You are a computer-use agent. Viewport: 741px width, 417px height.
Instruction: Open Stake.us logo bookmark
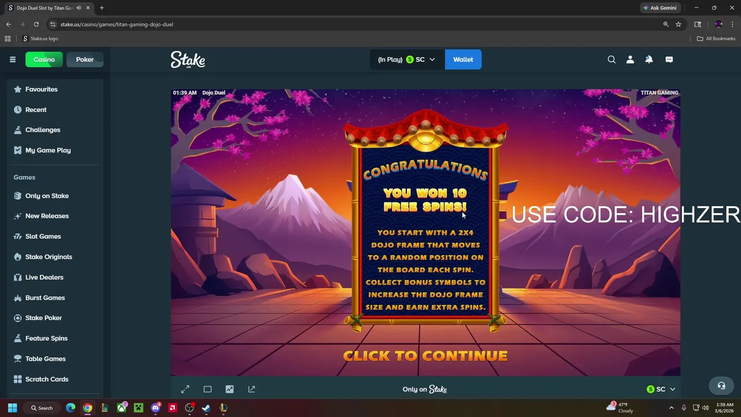pyautogui.click(x=41, y=39)
